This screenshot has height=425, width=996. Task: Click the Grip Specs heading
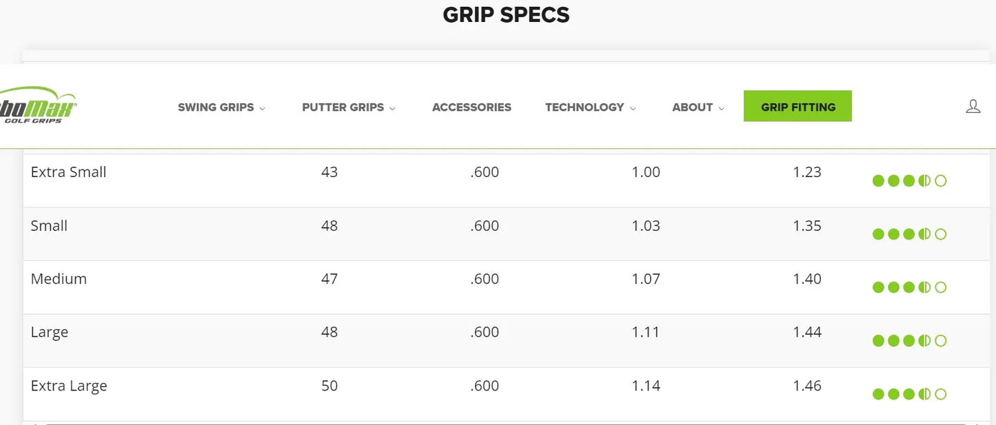(506, 15)
